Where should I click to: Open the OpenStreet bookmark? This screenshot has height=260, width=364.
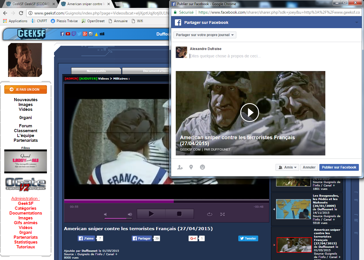(x=93, y=21)
